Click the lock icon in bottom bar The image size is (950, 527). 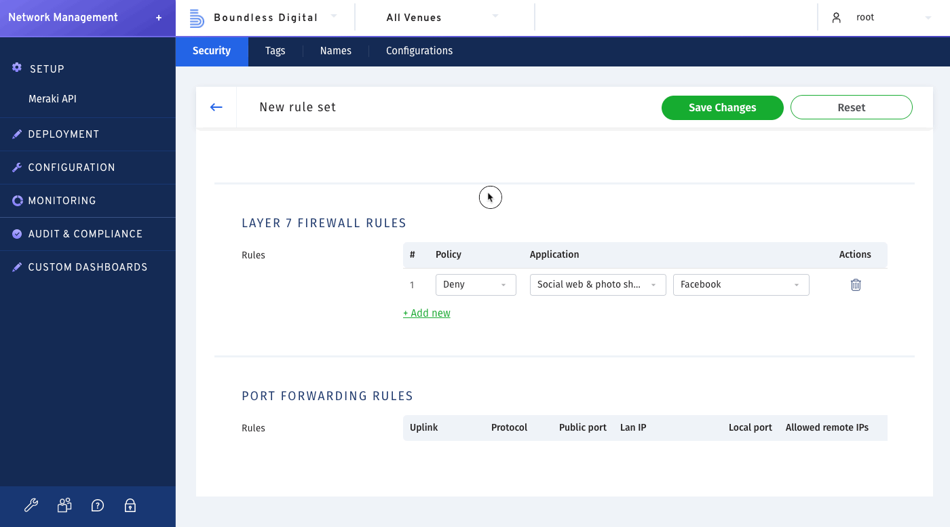pos(130,505)
